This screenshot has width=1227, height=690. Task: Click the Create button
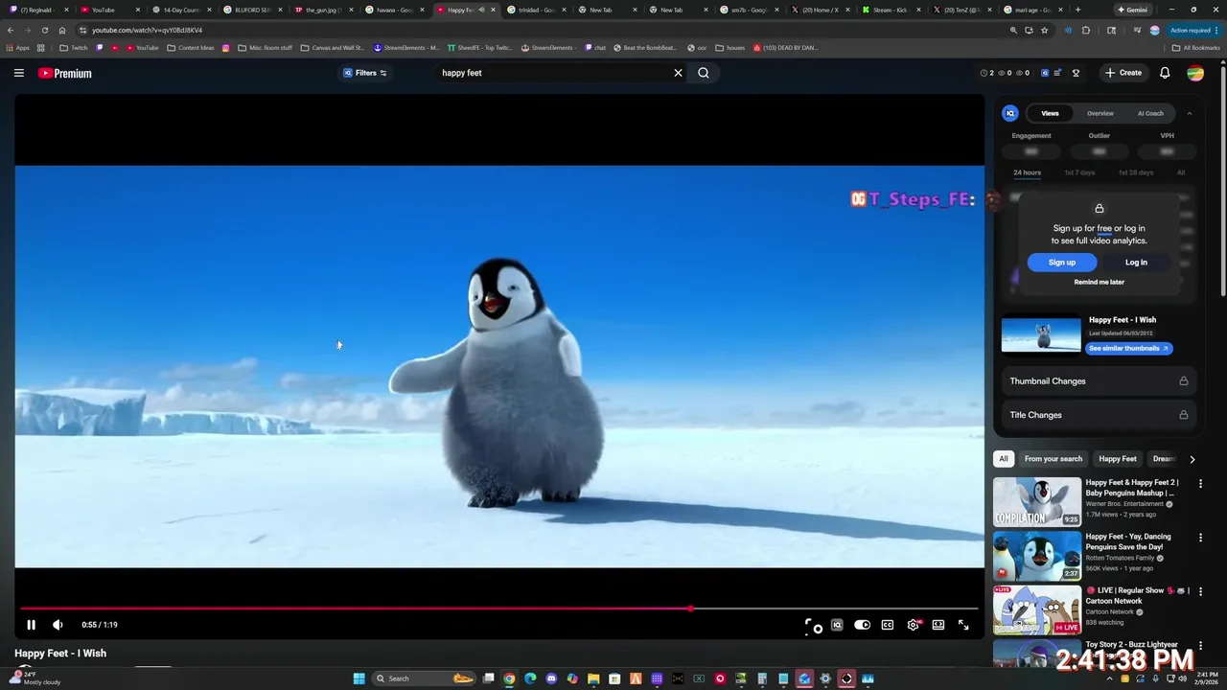pyautogui.click(x=1123, y=73)
